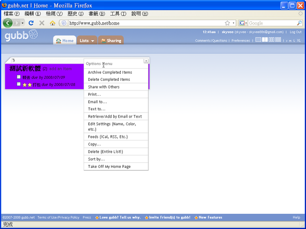The height and width of the screenshot is (229, 306).
Task: Click first star on the 打包 item
Action: [x=24, y=84]
